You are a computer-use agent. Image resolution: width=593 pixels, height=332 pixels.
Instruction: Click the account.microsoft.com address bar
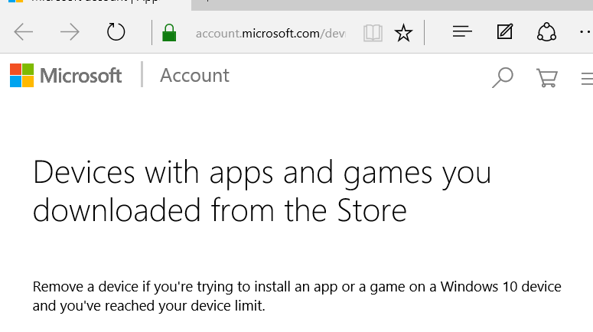tap(270, 34)
